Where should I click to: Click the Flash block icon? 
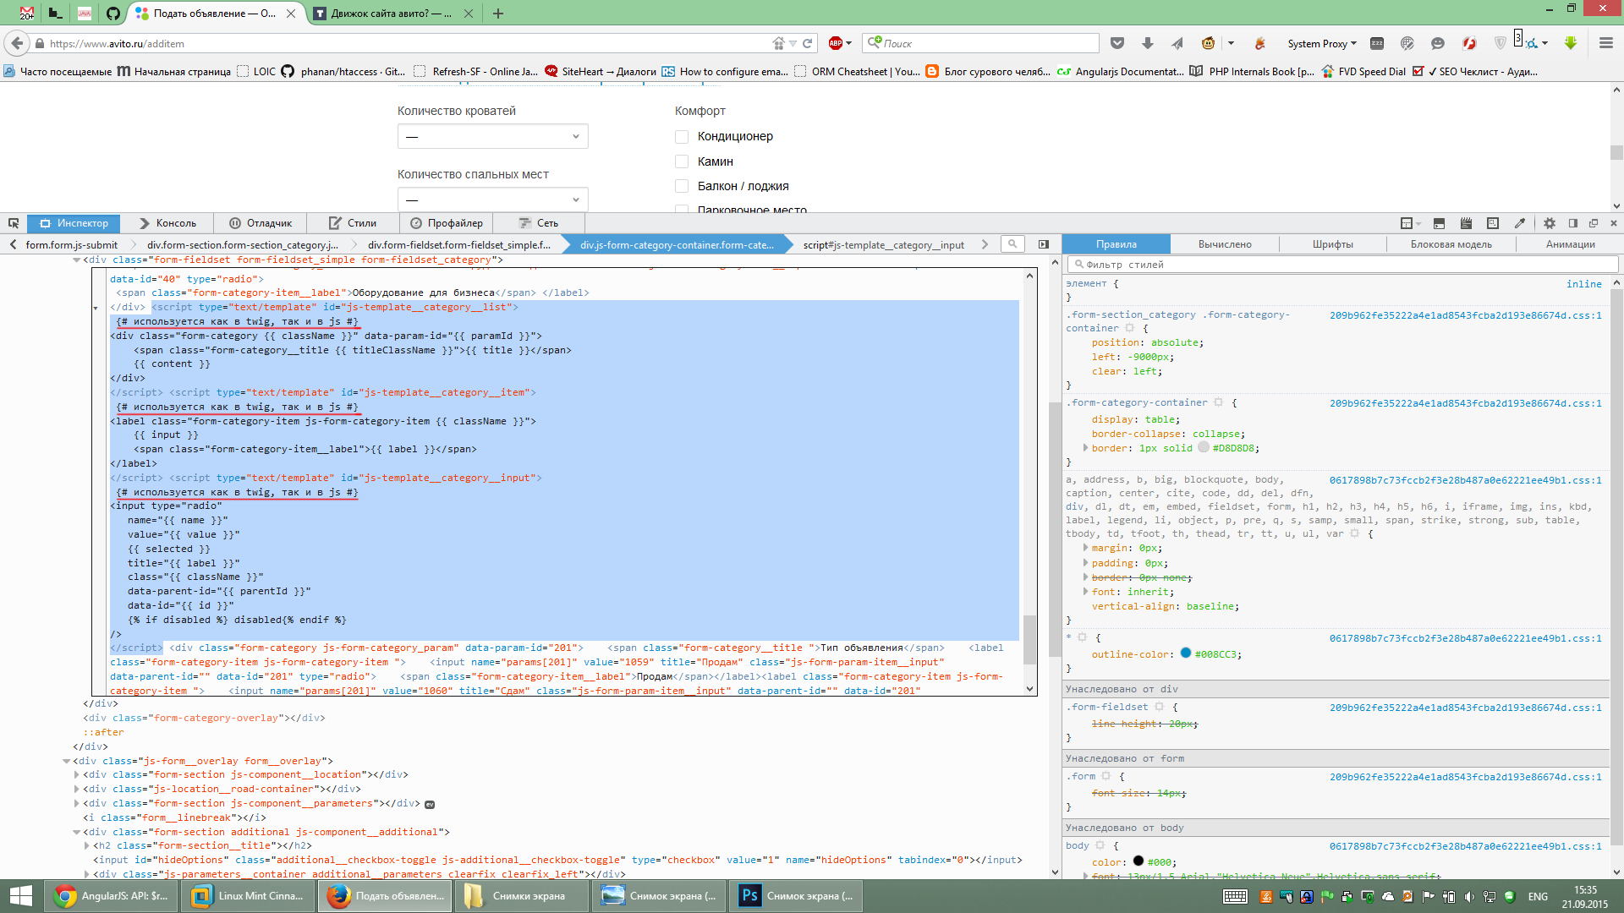(1469, 43)
